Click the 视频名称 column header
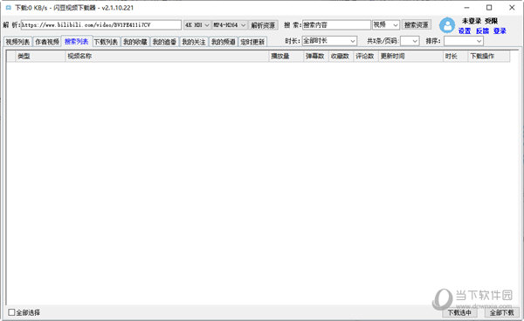The width and height of the screenshot is (524, 321). pyautogui.click(x=167, y=56)
